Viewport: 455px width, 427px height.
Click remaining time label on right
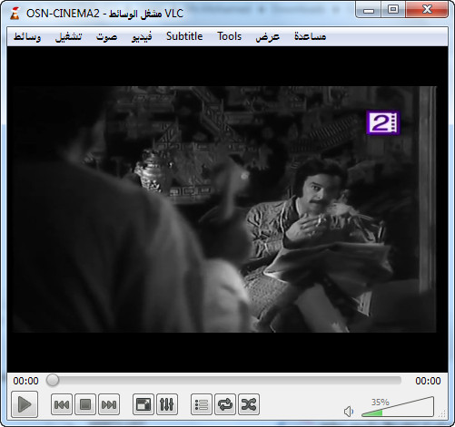(x=428, y=381)
